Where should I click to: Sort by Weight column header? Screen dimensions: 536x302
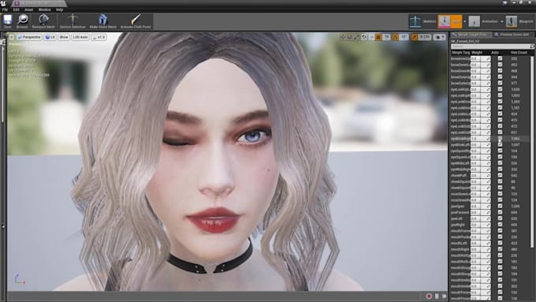click(477, 53)
